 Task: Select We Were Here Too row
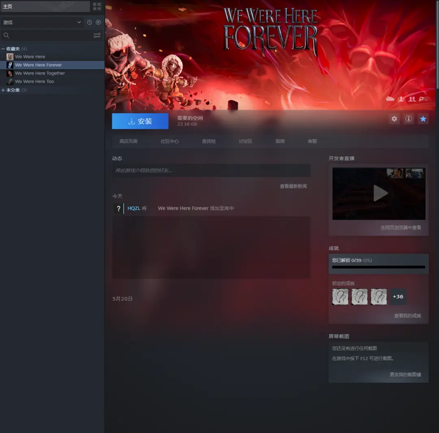coord(52,81)
